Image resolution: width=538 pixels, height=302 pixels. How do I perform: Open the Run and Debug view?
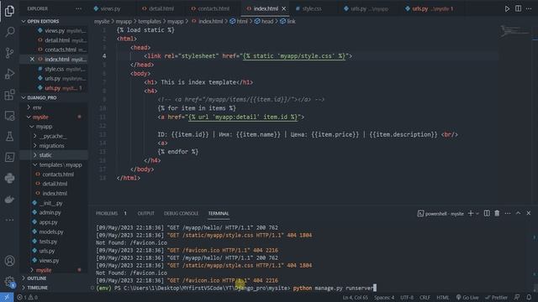point(9,74)
